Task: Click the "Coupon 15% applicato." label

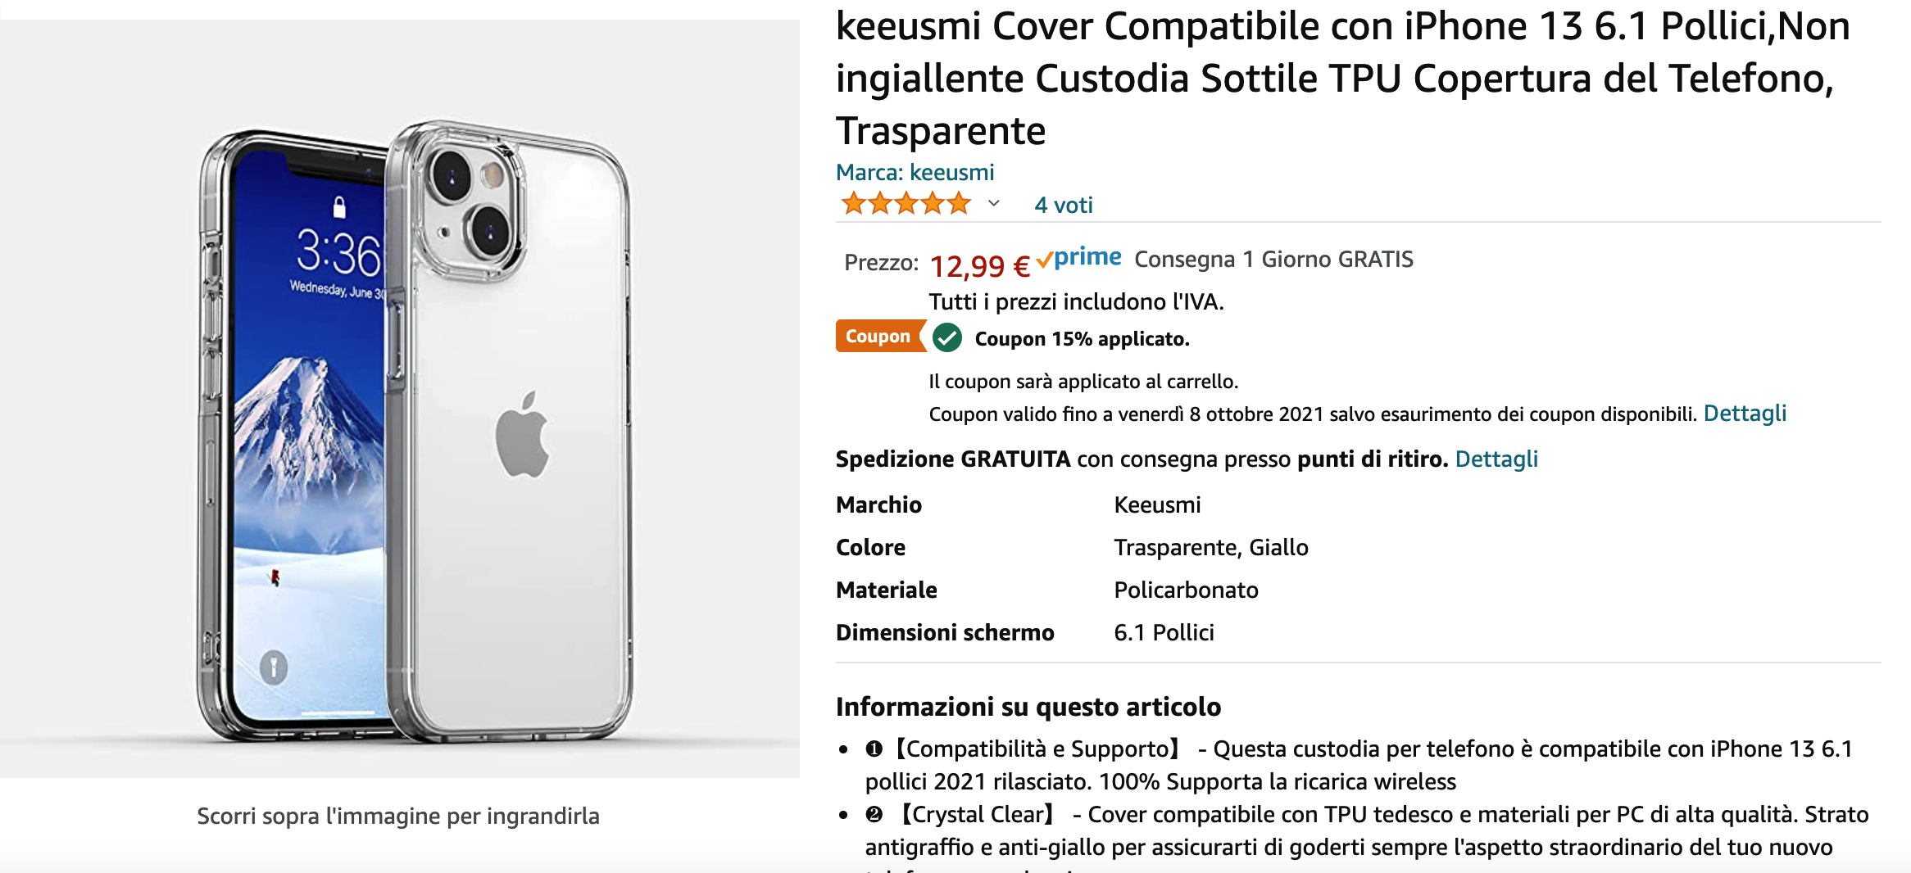Action: pyautogui.click(x=1082, y=339)
